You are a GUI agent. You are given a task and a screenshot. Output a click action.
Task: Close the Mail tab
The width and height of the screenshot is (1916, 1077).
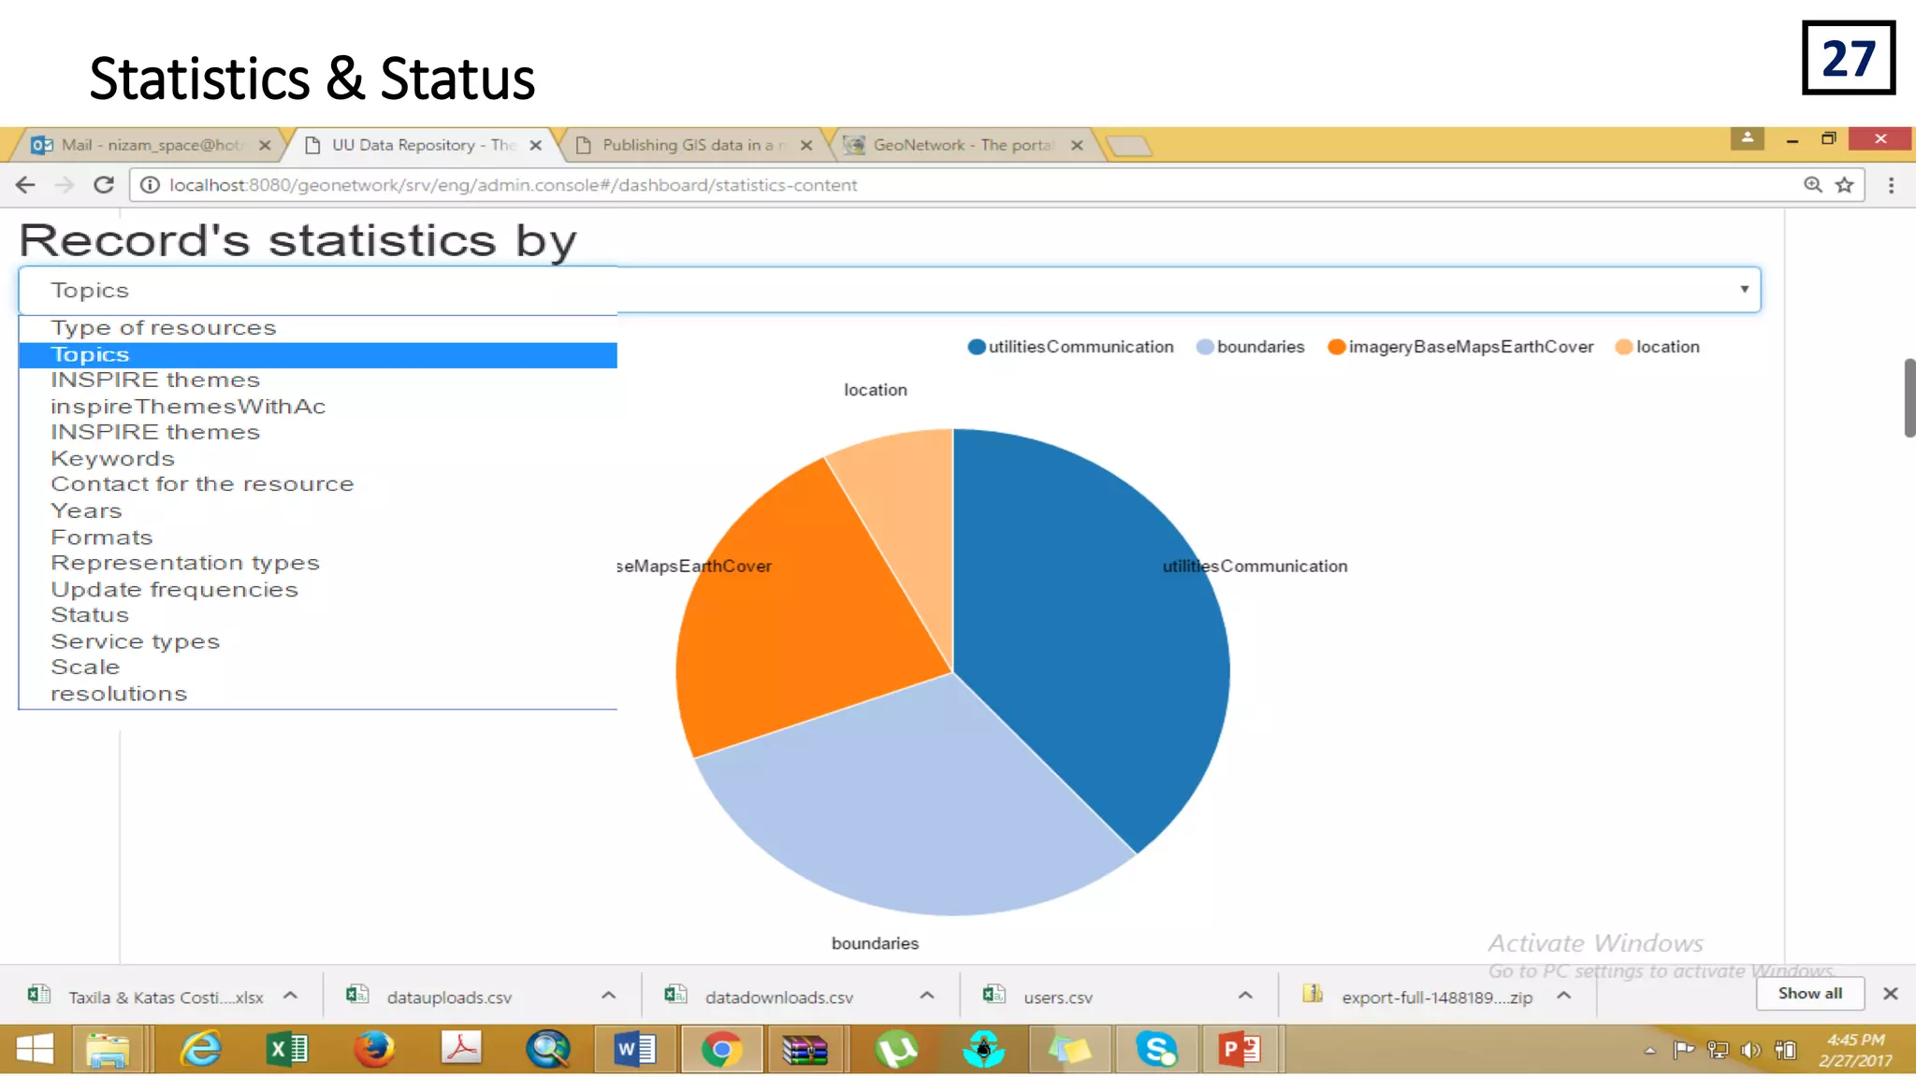pos(265,145)
